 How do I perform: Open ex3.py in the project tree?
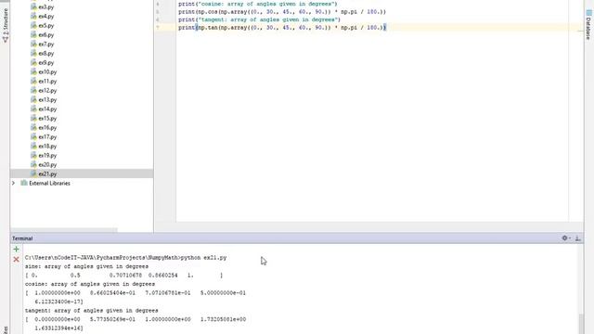[45, 7]
